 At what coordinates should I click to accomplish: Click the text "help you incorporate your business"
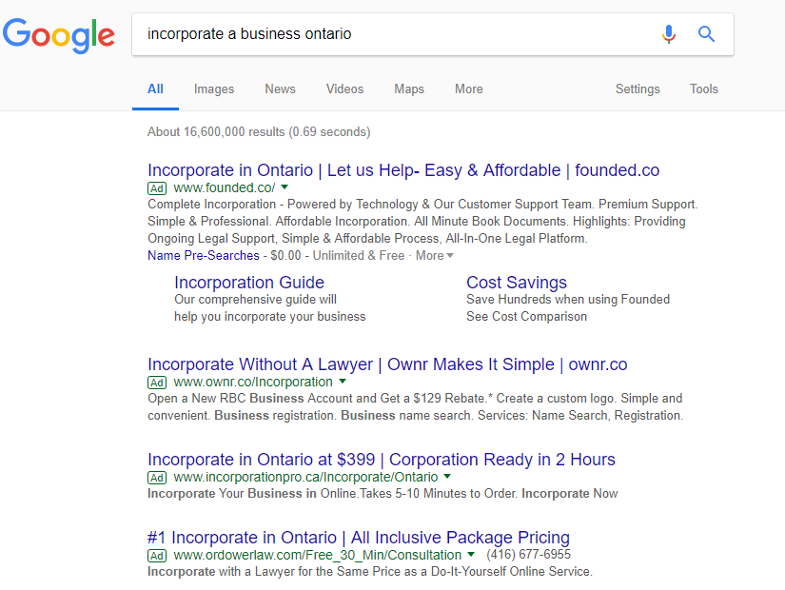click(x=270, y=317)
